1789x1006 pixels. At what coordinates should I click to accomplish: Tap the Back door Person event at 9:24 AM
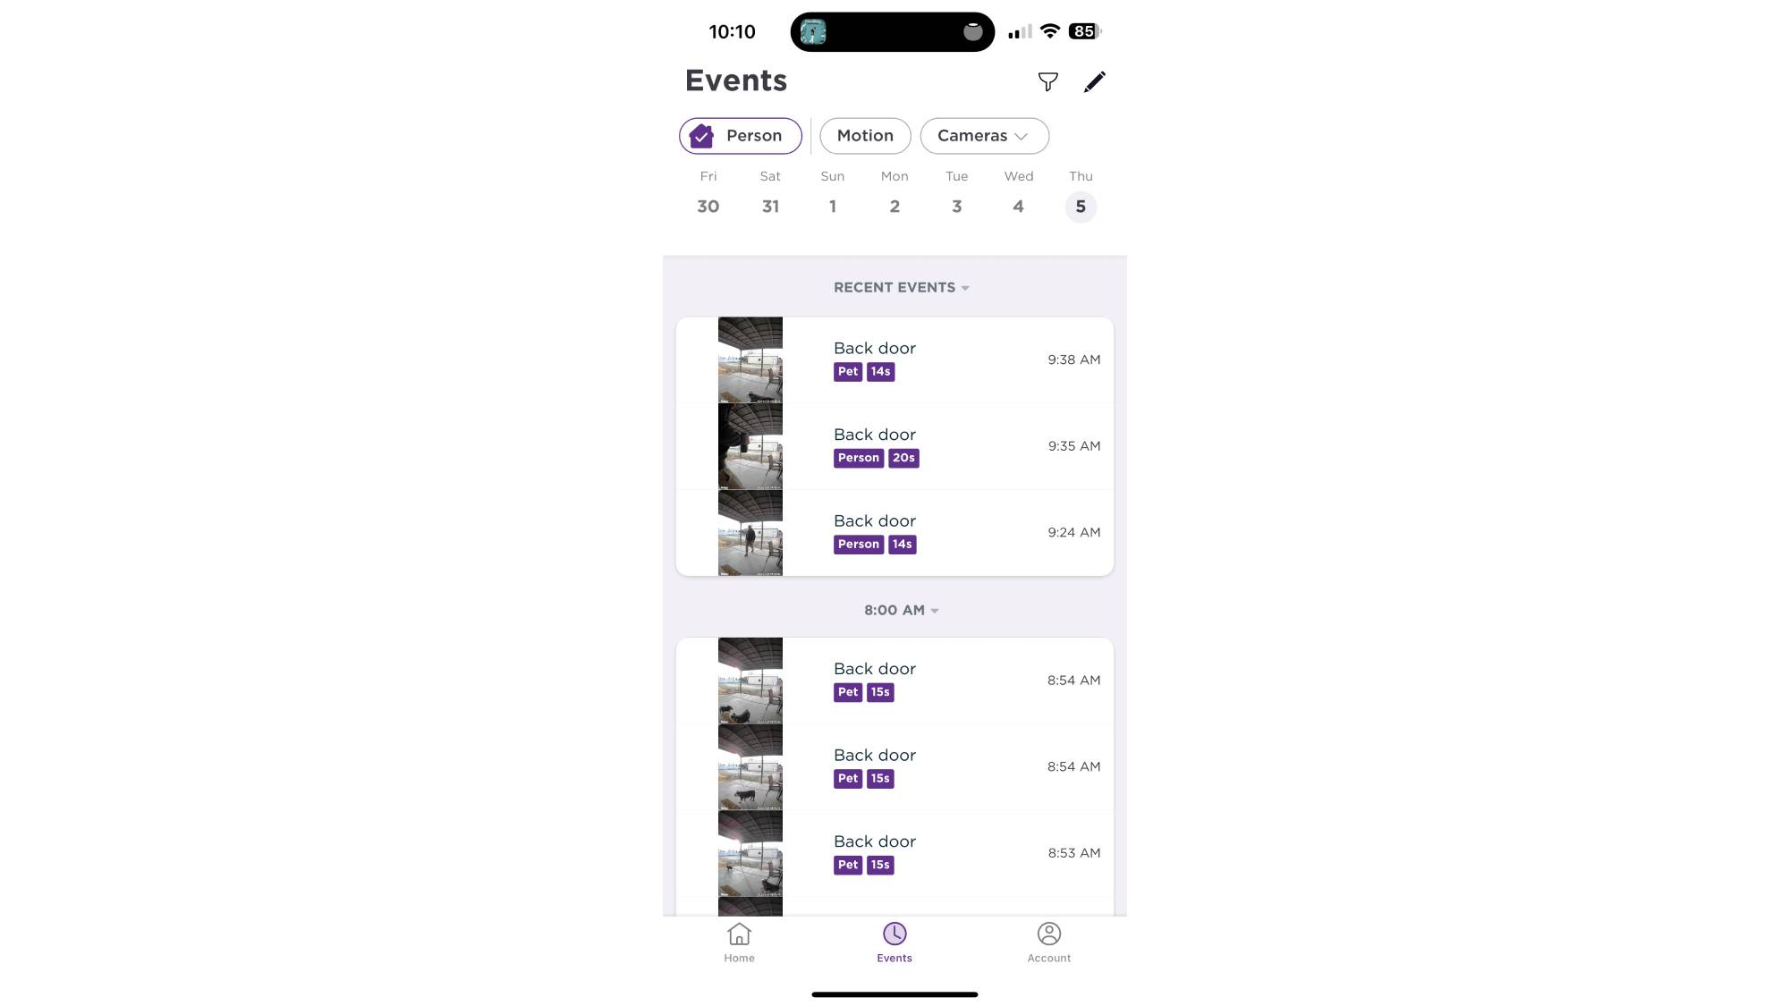click(894, 532)
